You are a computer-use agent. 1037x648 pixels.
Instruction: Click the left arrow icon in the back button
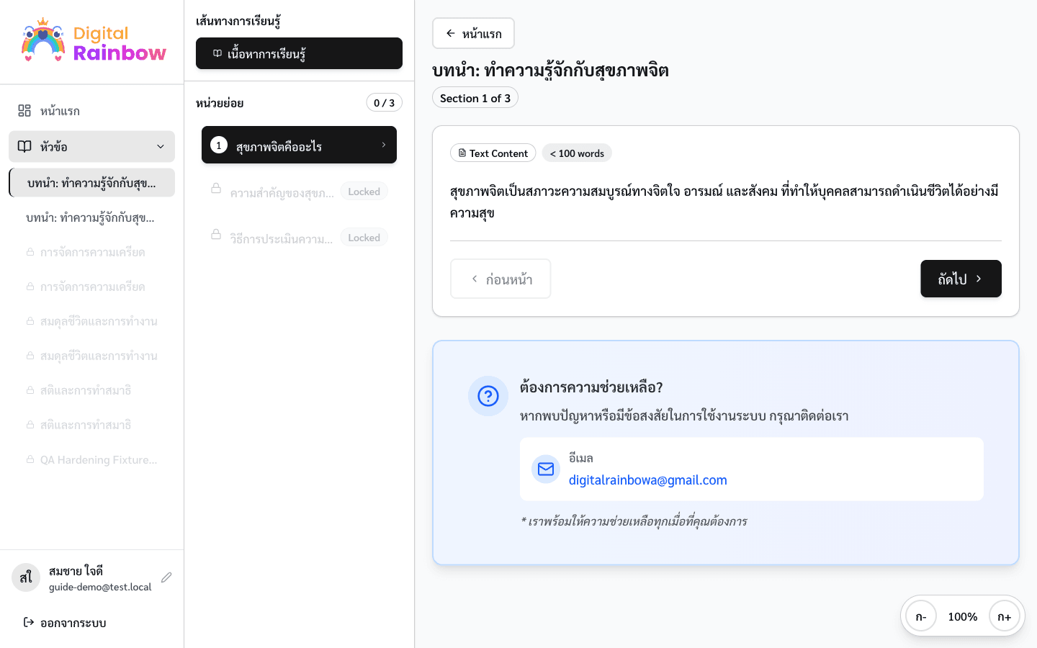tap(451, 33)
